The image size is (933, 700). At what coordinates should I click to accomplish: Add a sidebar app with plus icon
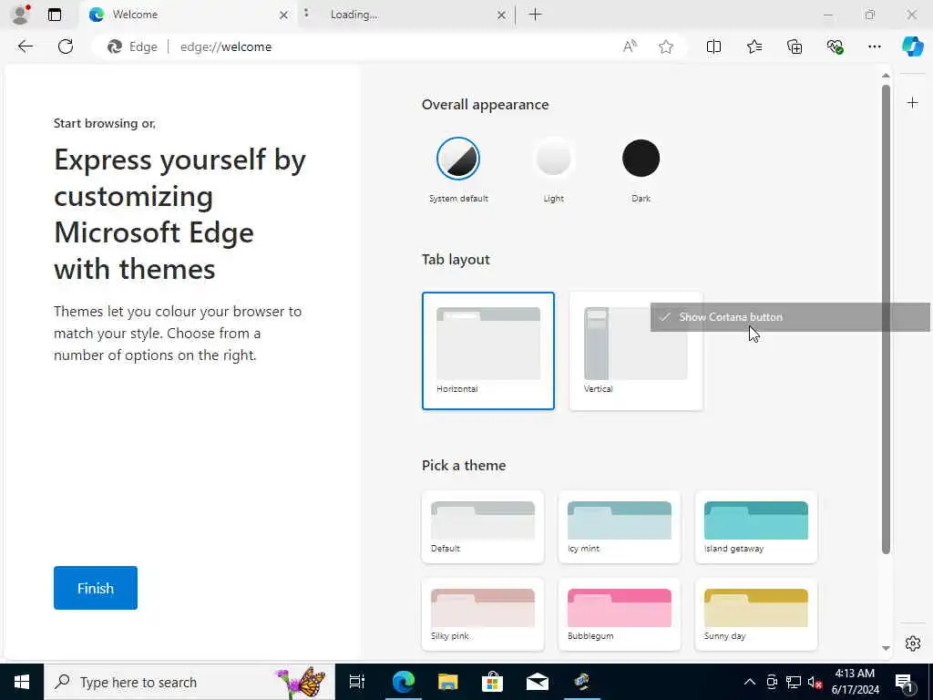coord(912,103)
